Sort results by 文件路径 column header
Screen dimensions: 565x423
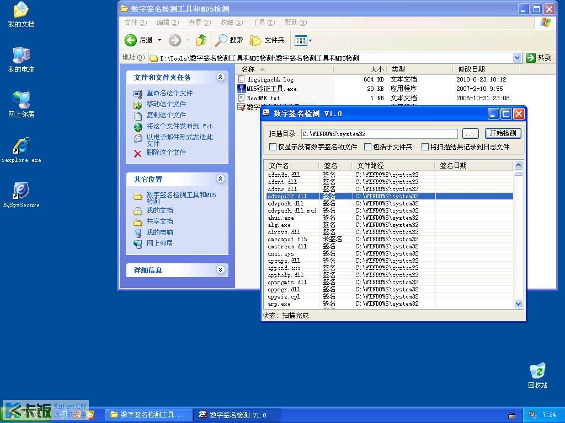click(393, 165)
